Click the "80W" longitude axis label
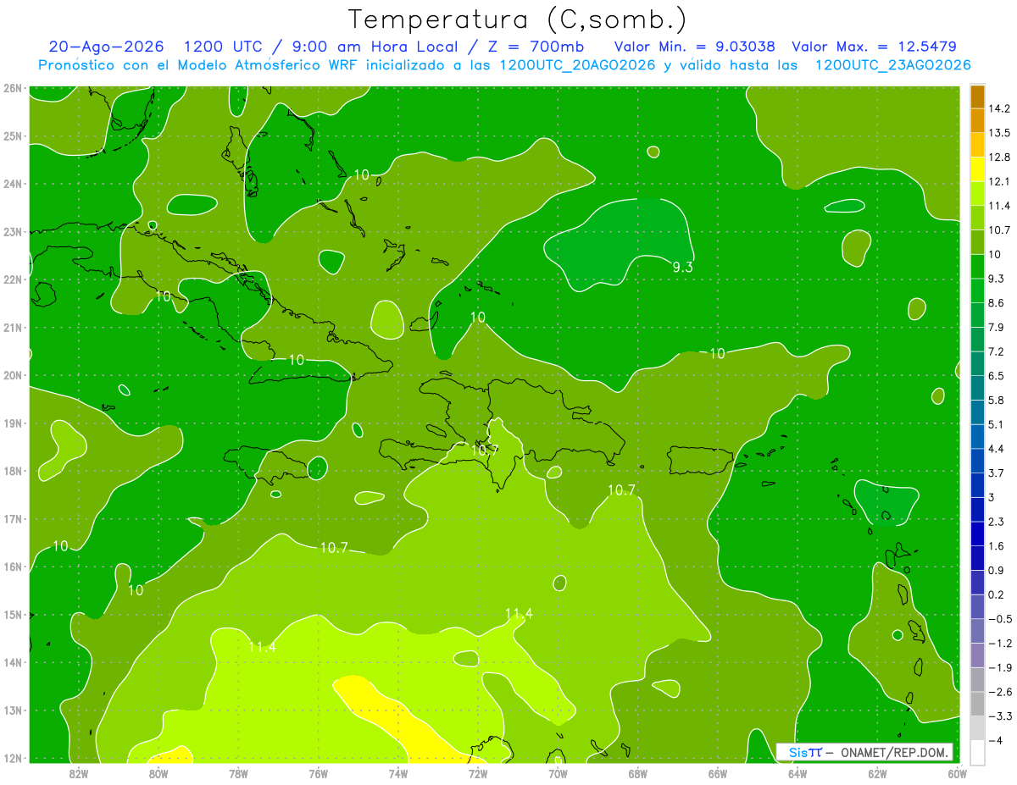Image resolution: width=1017 pixels, height=785 pixels. click(x=158, y=773)
